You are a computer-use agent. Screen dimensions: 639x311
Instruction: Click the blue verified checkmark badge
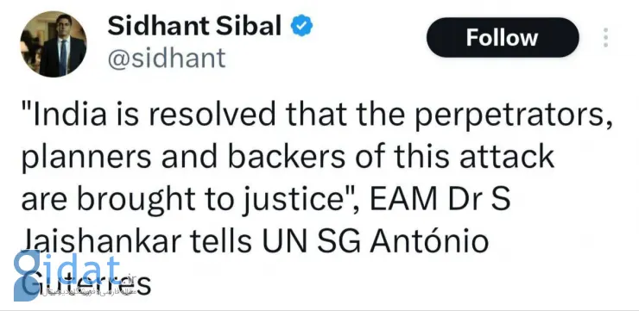pos(301,26)
